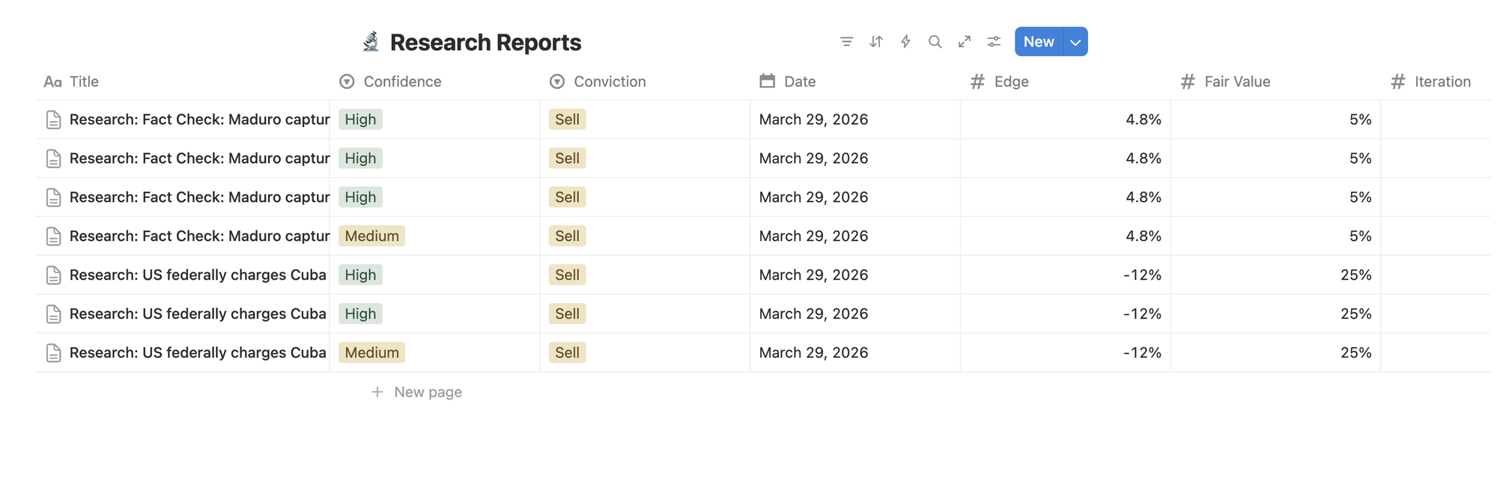Click 25% Fair Value in Medium-confidence Cuba row
The image size is (1497, 478).
(1355, 353)
